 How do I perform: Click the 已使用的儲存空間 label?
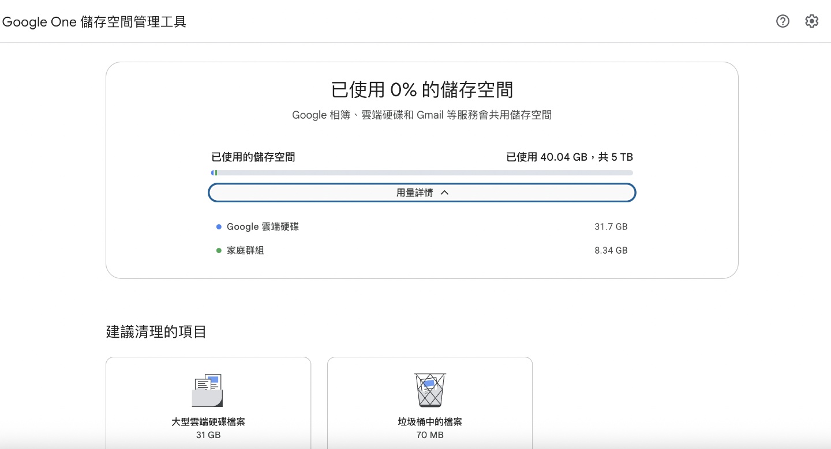tap(253, 157)
